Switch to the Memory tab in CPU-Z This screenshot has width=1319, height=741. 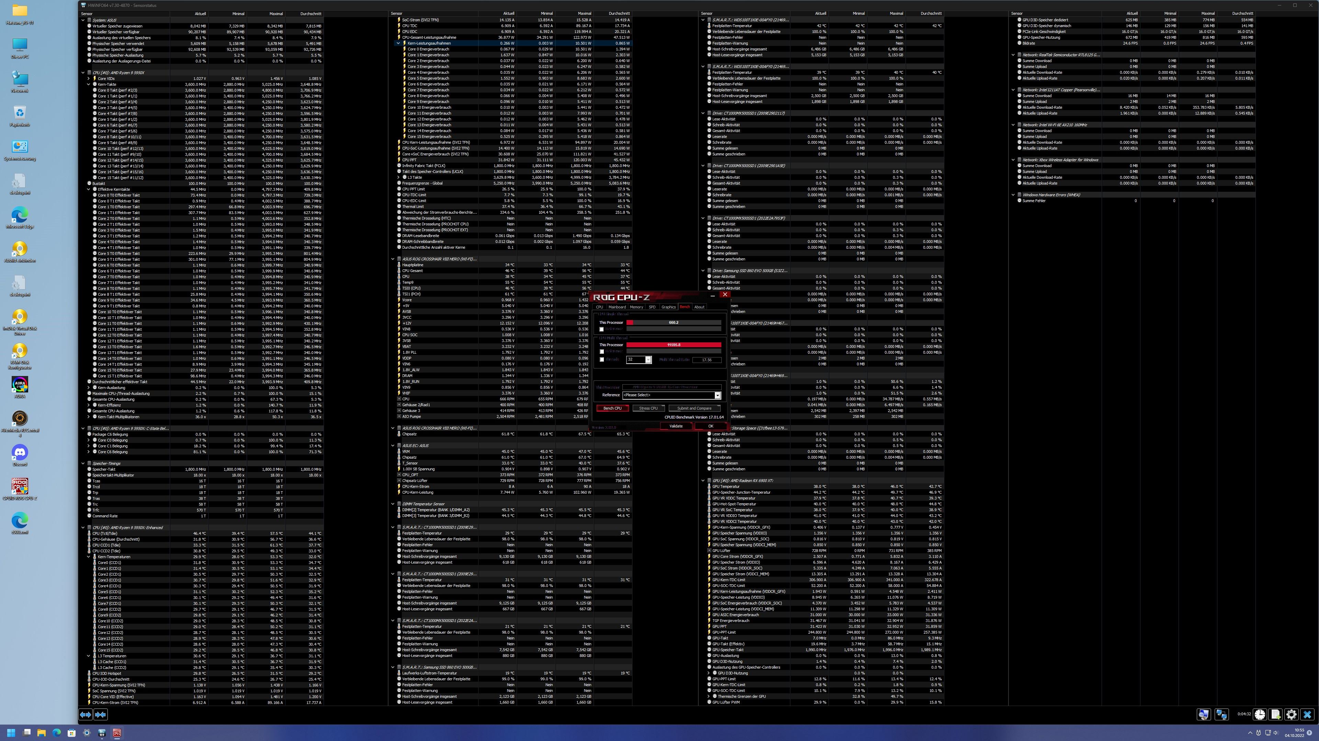[x=636, y=307]
